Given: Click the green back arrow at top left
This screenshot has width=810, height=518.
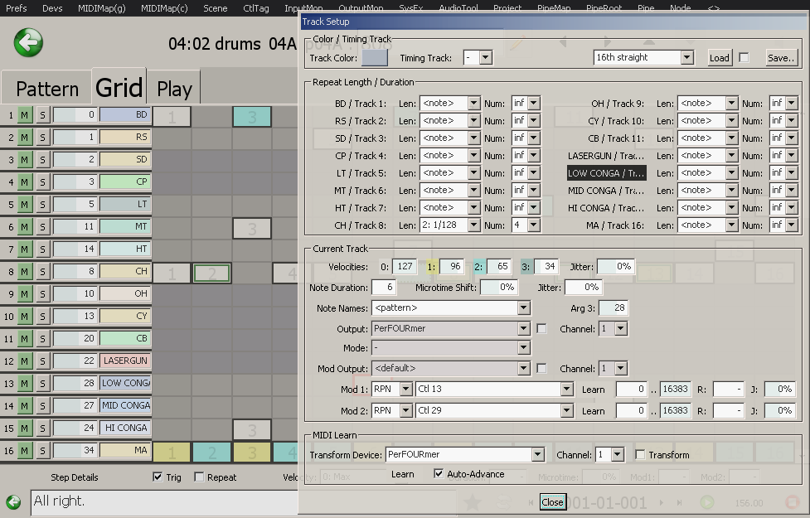Looking at the screenshot, I should (x=28, y=41).
